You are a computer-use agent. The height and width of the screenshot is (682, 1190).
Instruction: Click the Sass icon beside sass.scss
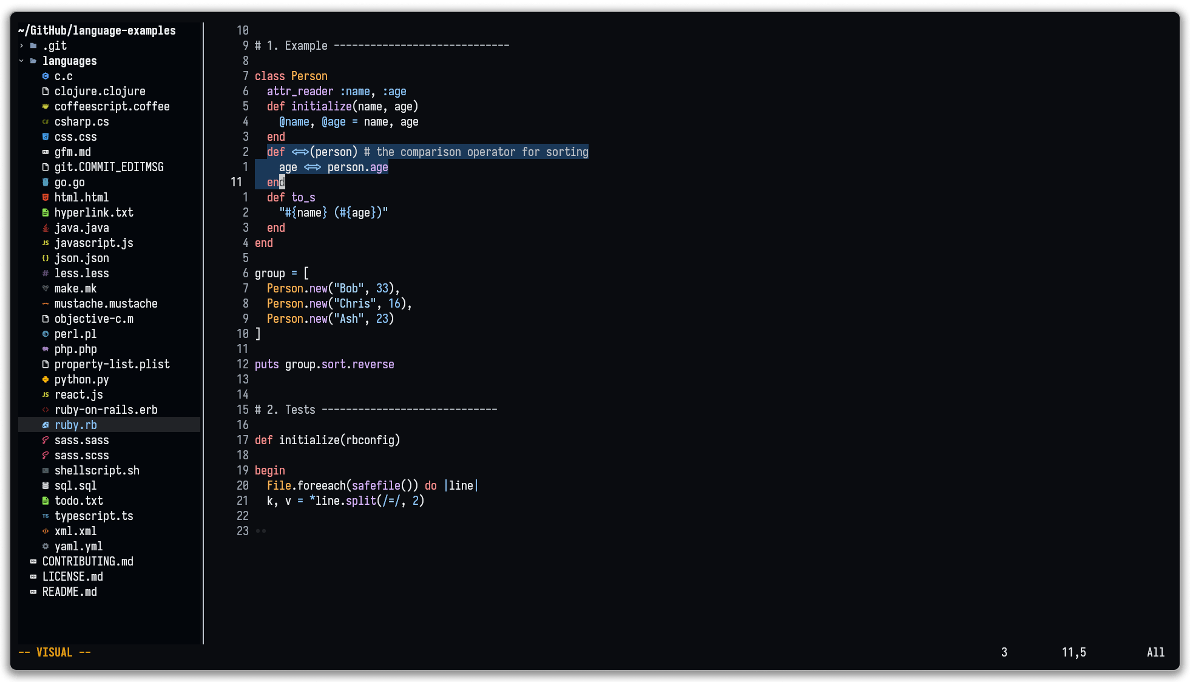[x=46, y=456]
